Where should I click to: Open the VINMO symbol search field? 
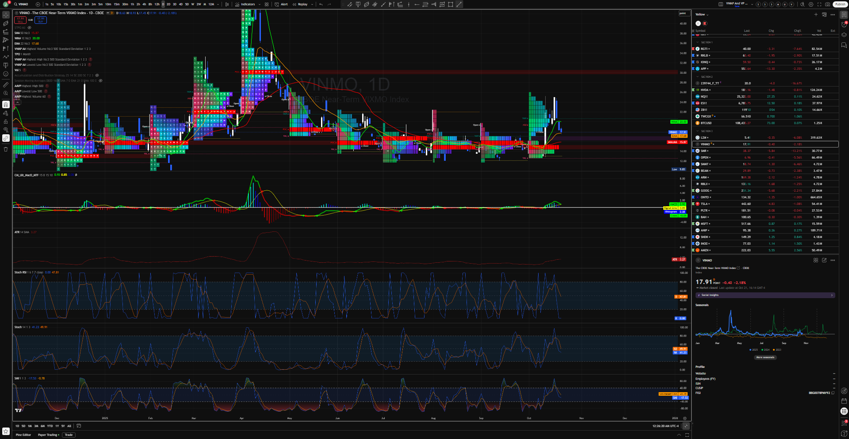pyautogui.click(x=22, y=4)
